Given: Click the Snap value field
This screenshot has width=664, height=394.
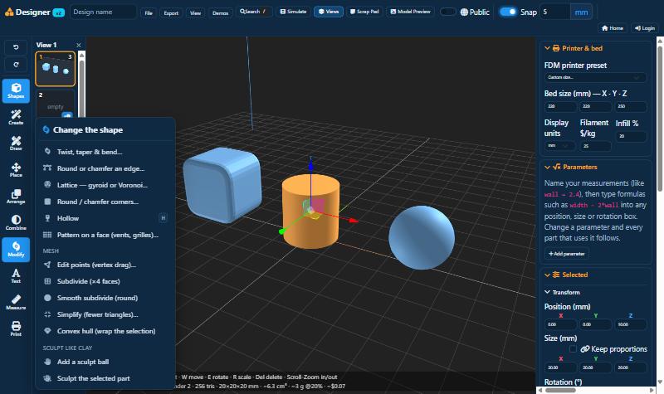Looking at the screenshot, I should (x=555, y=12).
